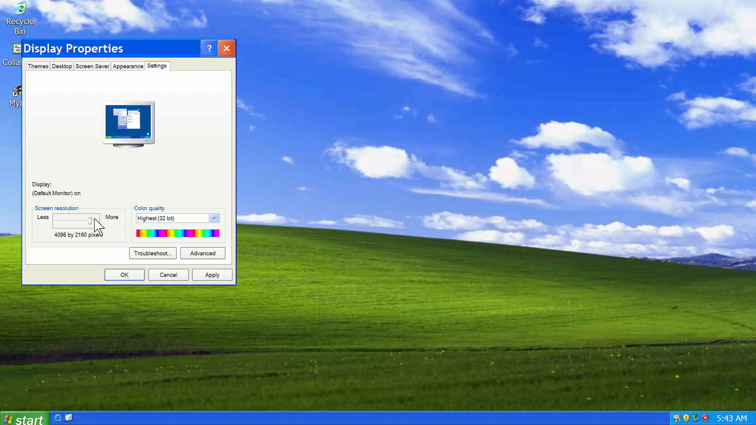Viewport: 756px width, 425px height.
Task: Switch to the Themes tab
Action: [38, 66]
